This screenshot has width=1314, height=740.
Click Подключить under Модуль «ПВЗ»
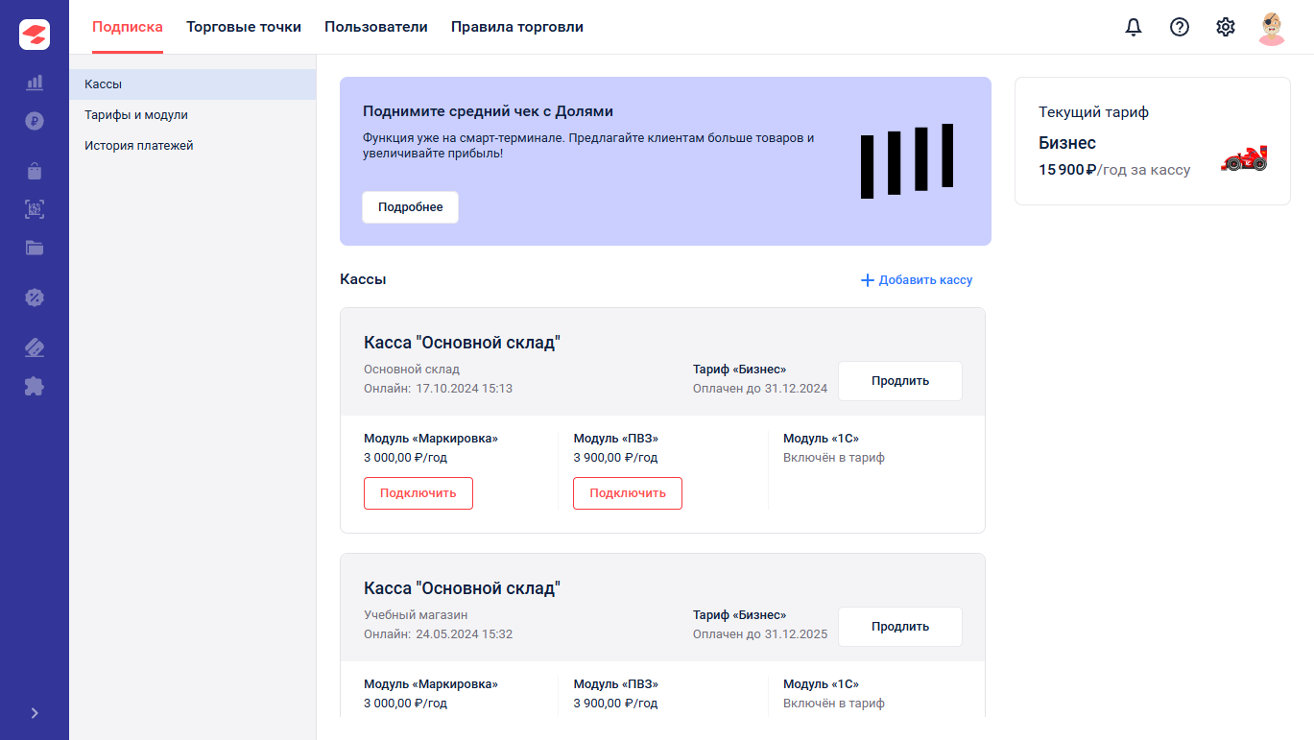[628, 493]
